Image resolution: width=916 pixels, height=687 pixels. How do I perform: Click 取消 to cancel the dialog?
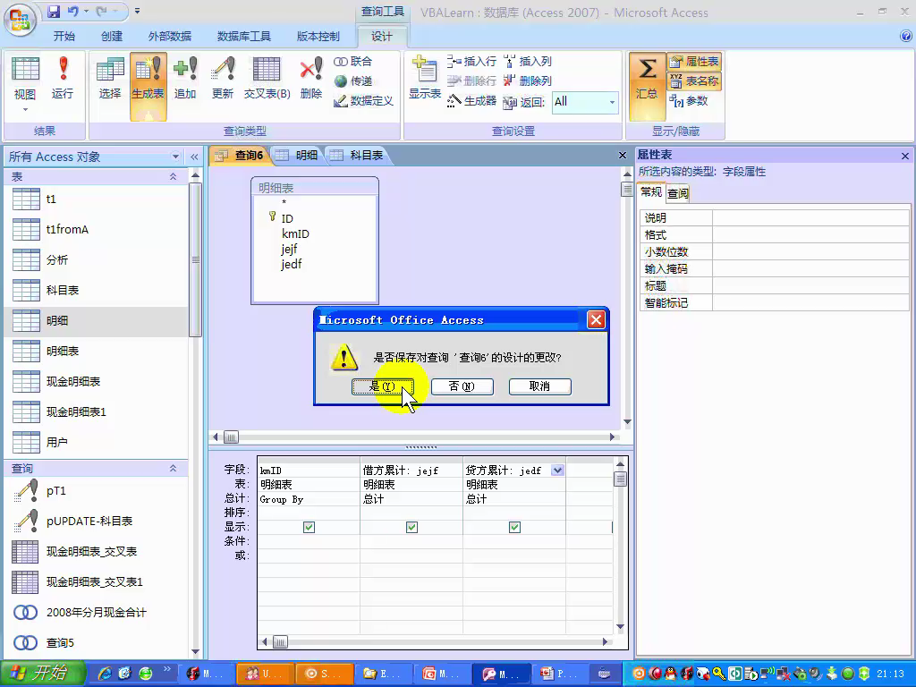539,386
